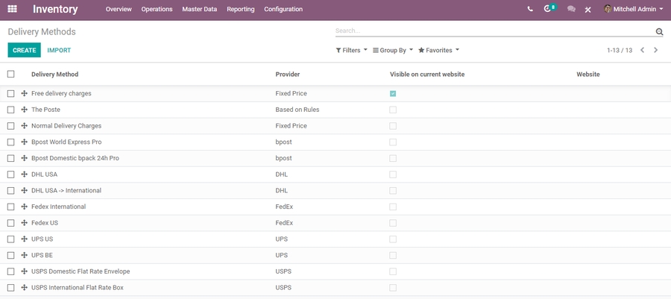Click the Create button
The width and height of the screenshot is (671, 299).
tap(24, 50)
